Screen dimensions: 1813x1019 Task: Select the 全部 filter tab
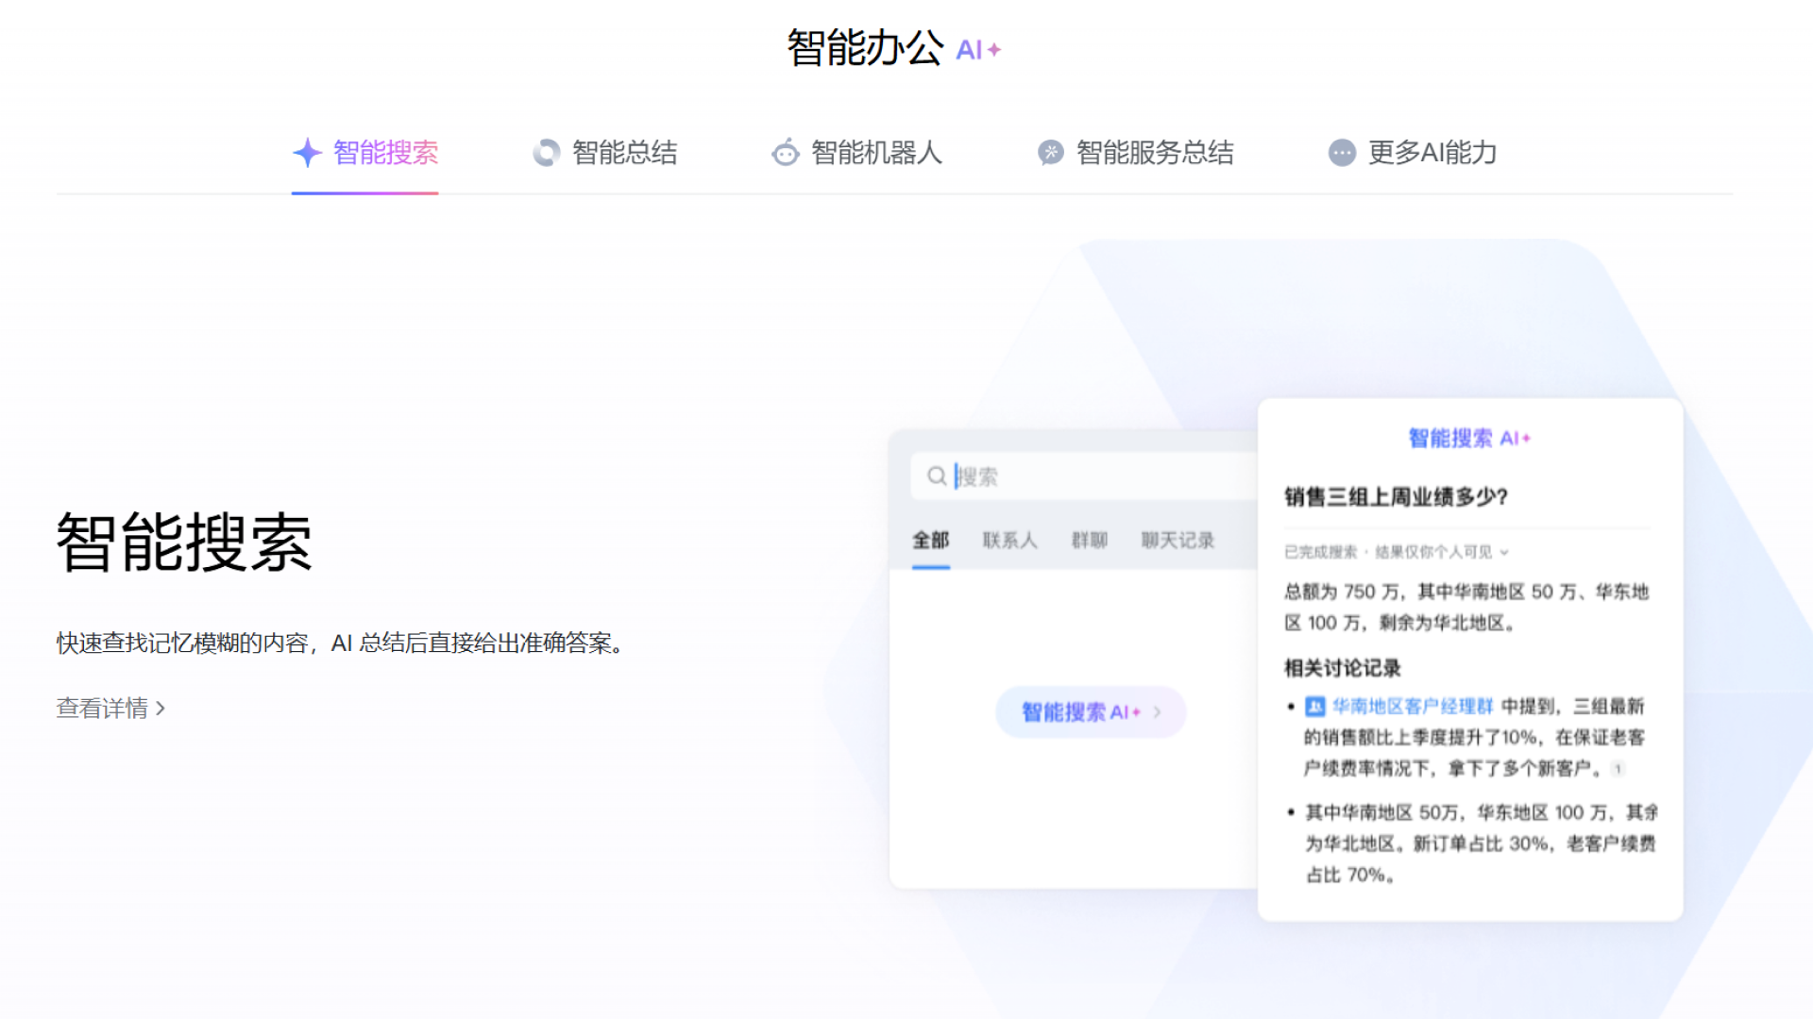[931, 540]
